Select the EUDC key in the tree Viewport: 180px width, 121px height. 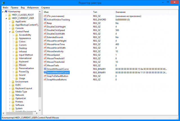[18, 85]
